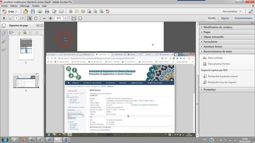Open the Aide menu
Viewport: 255px width, 143px height.
coord(44,6)
